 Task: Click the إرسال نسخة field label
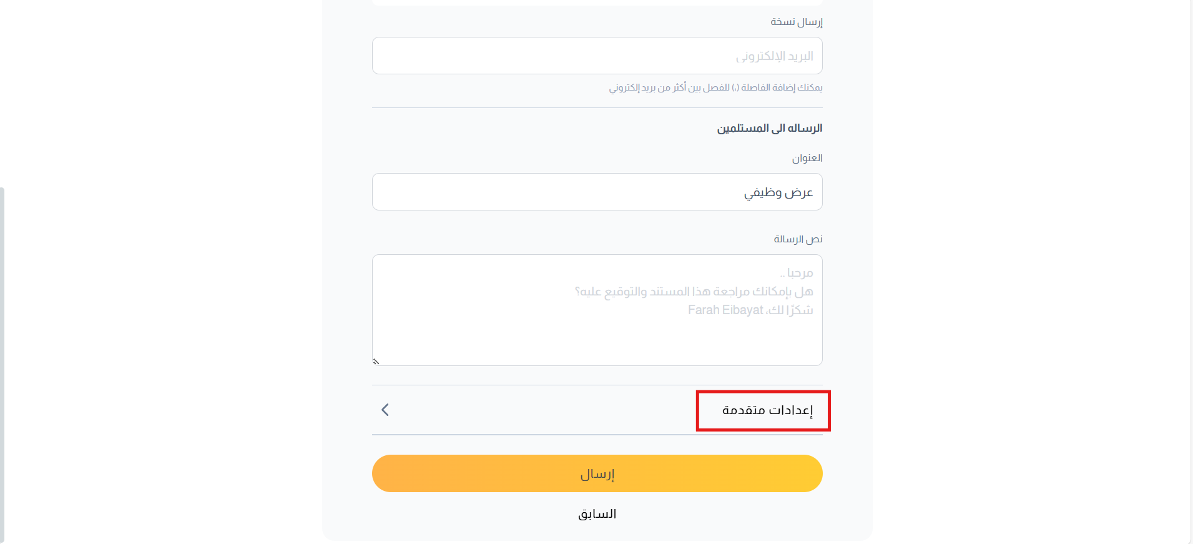[x=796, y=22]
